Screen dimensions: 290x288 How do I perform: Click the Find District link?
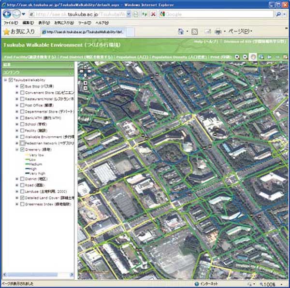coord(86,57)
